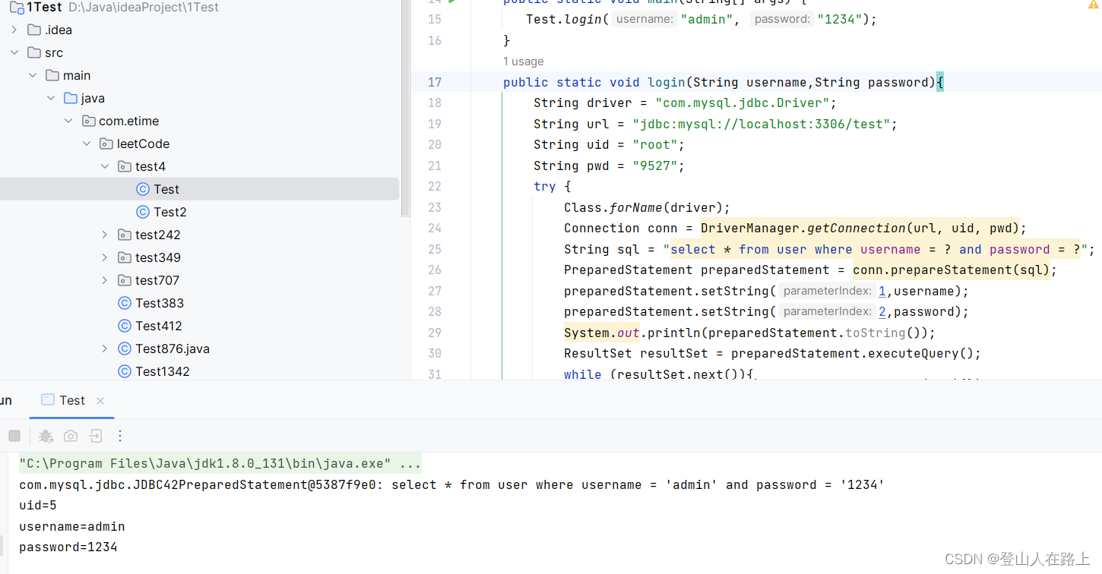The image size is (1102, 574).
Task: Click the jdbc:mysql URL string
Action: (761, 124)
